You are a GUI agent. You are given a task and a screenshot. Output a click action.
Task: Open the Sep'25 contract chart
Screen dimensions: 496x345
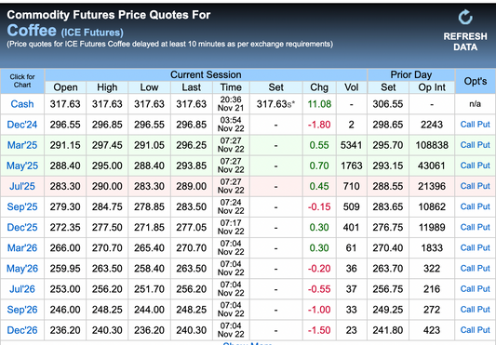coord(22,206)
